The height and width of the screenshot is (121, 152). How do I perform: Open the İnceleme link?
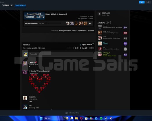pyautogui.click(x=91, y=31)
